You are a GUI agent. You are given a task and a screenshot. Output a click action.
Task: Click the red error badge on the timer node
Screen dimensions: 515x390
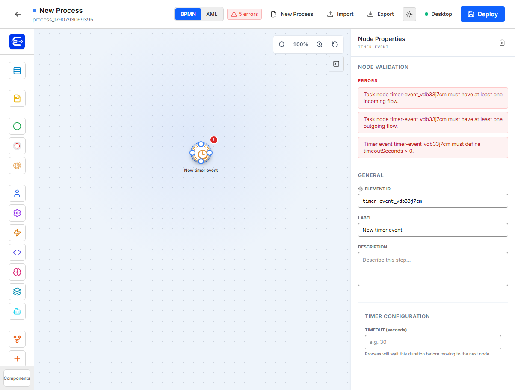click(214, 140)
